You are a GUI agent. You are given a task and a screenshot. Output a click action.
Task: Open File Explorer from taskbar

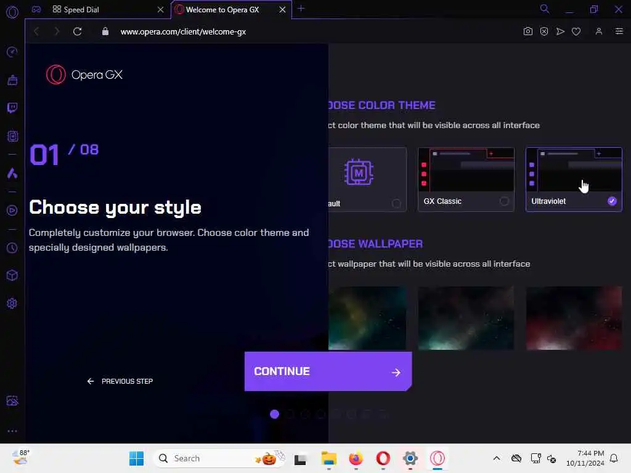pyautogui.click(x=329, y=458)
